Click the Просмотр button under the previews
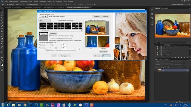Viewport: 191px width, 107px height. (104, 51)
